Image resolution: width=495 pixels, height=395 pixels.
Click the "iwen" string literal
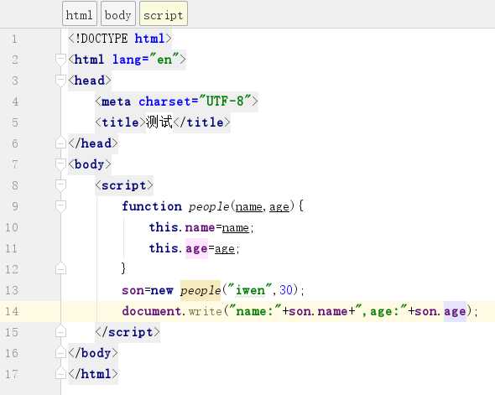tap(250, 289)
